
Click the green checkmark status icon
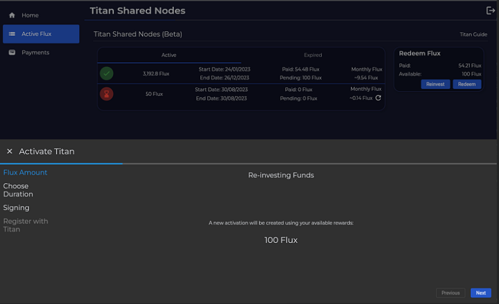click(x=107, y=73)
